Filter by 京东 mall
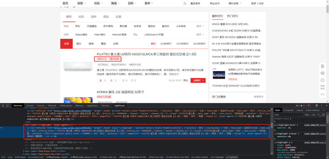The height and width of the screenshot is (159, 329). coord(78,26)
